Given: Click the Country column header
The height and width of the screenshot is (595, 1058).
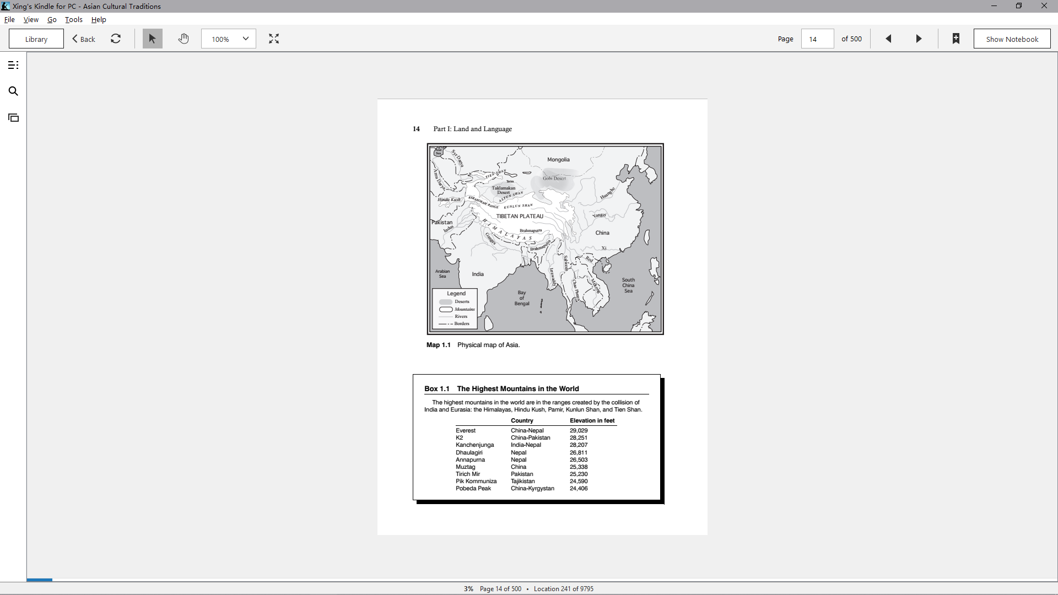Looking at the screenshot, I should pyautogui.click(x=522, y=420).
